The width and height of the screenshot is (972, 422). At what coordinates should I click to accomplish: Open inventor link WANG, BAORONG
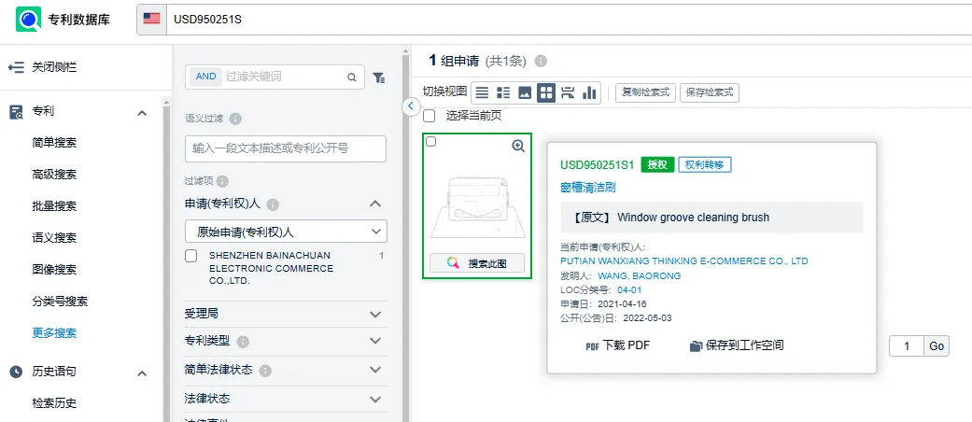pos(639,275)
